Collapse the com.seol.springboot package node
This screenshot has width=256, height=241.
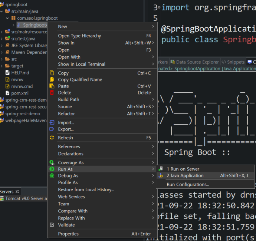tap(7, 18)
